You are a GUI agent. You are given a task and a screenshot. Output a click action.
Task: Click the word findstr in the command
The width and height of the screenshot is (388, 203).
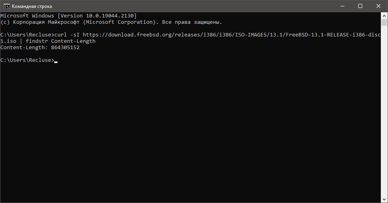[37, 41]
